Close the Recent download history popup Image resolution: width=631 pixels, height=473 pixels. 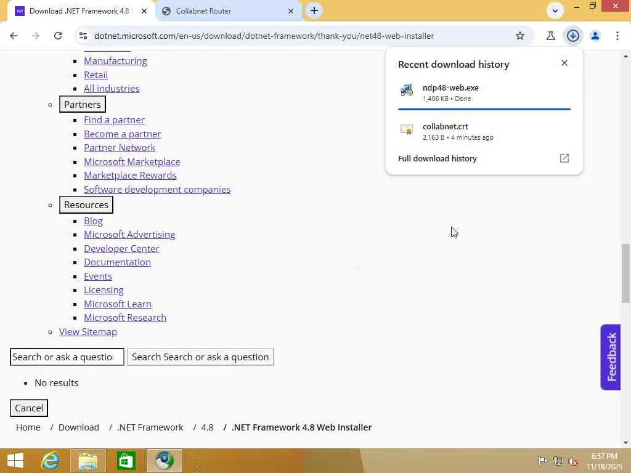point(564,63)
